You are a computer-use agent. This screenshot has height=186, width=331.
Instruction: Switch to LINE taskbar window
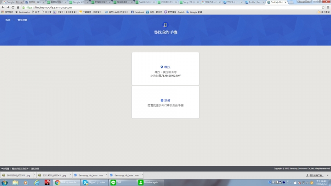pyautogui.click(x=123, y=183)
